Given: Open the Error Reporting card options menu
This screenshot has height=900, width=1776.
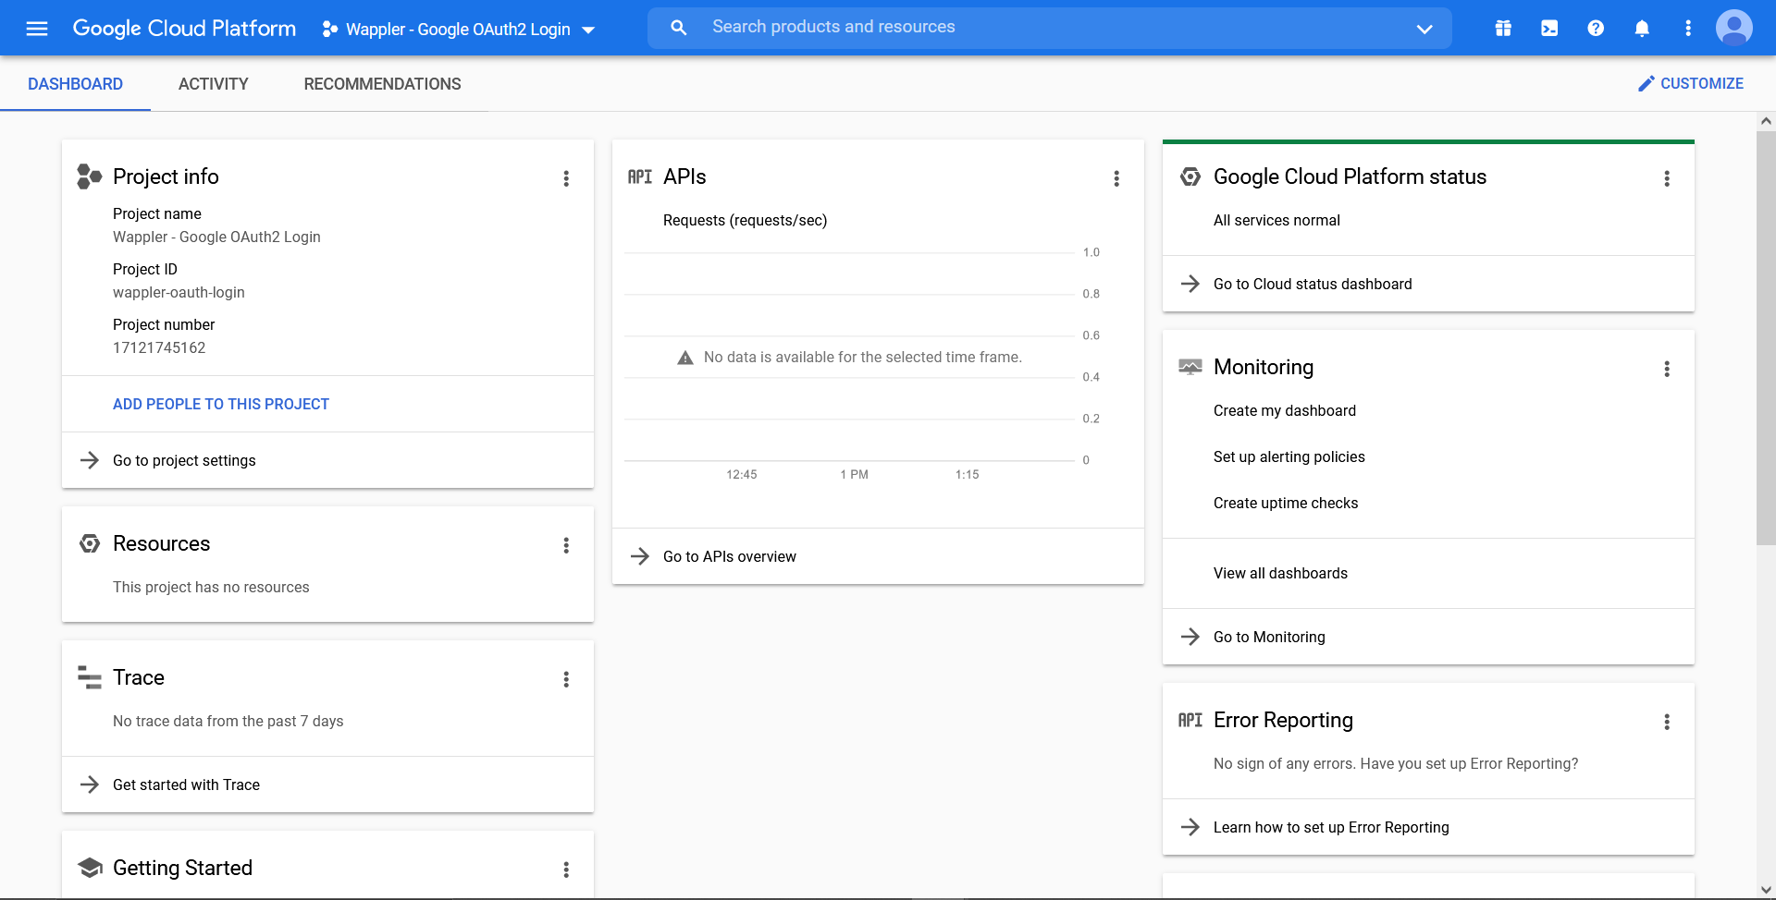Looking at the screenshot, I should [1667, 722].
